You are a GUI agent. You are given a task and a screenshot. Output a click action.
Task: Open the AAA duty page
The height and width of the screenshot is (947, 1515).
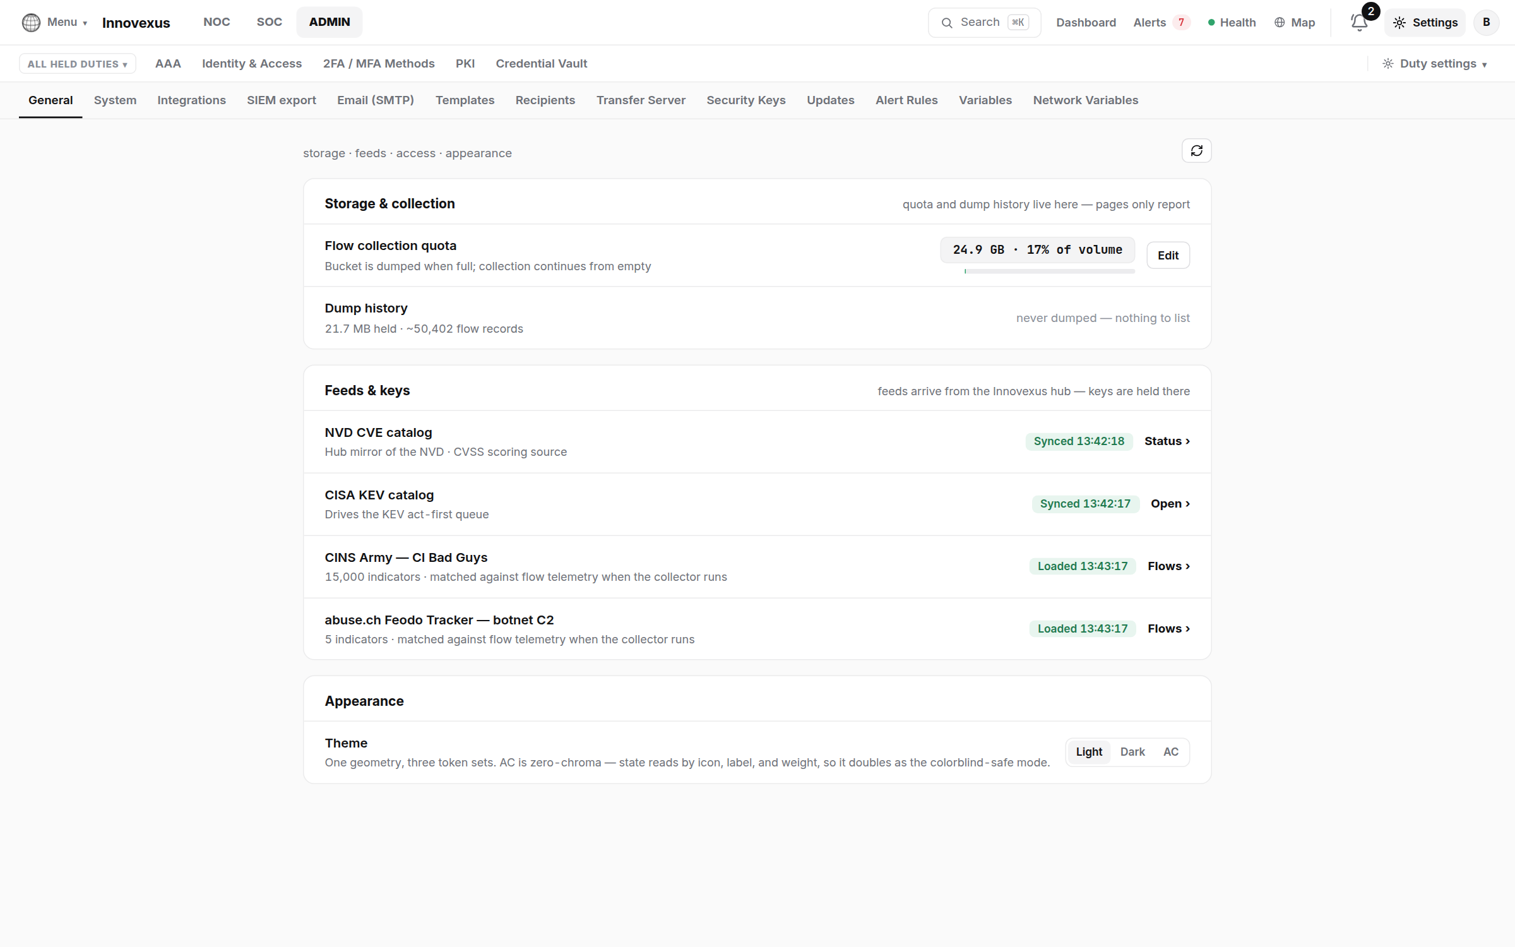tap(168, 64)
